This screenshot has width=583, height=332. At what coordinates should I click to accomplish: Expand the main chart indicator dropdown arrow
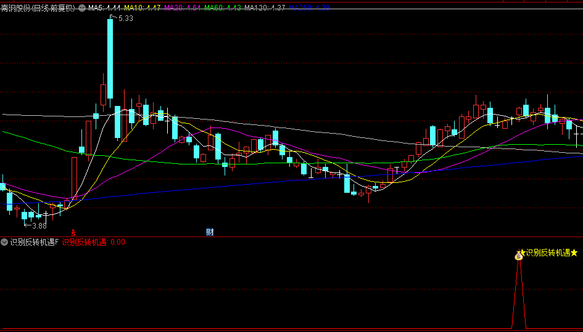coord(82,8)
